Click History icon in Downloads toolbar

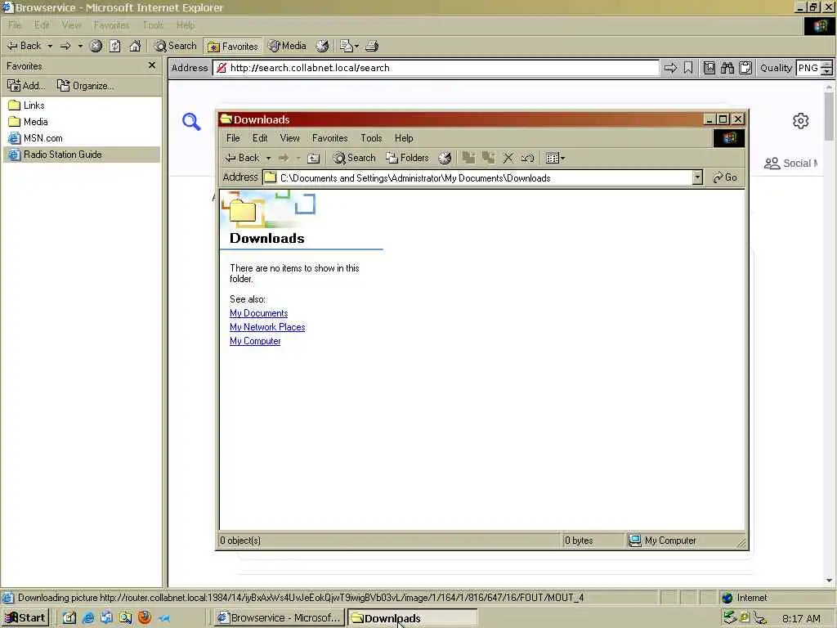445,158
